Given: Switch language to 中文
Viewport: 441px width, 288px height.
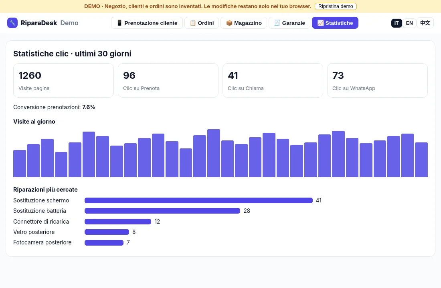Looking at the screenshot, I should [x=425, y=23].
